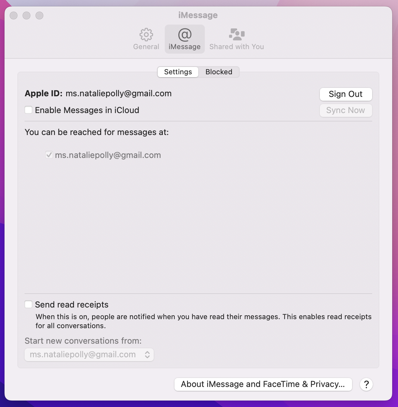The width and height of the screenshot is (398, 407).
Task: Click the disabled Sync Now button
Action: pyautogui.click(x=346, y=110)
